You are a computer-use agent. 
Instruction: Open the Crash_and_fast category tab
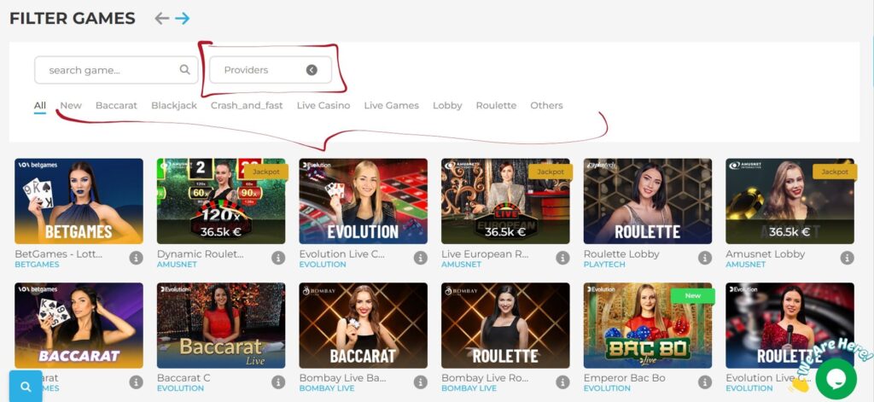coord(247,105)
